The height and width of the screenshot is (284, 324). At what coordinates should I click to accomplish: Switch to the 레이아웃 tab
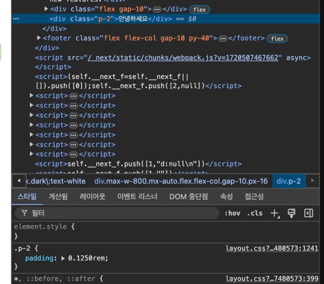(x=92, y=196)
